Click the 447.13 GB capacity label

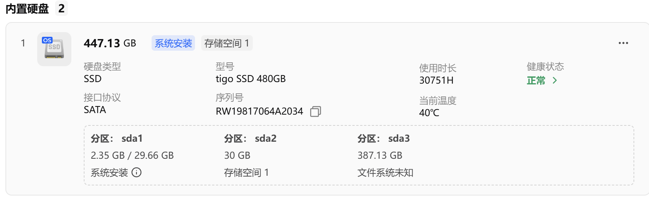[x=110, y=43]
